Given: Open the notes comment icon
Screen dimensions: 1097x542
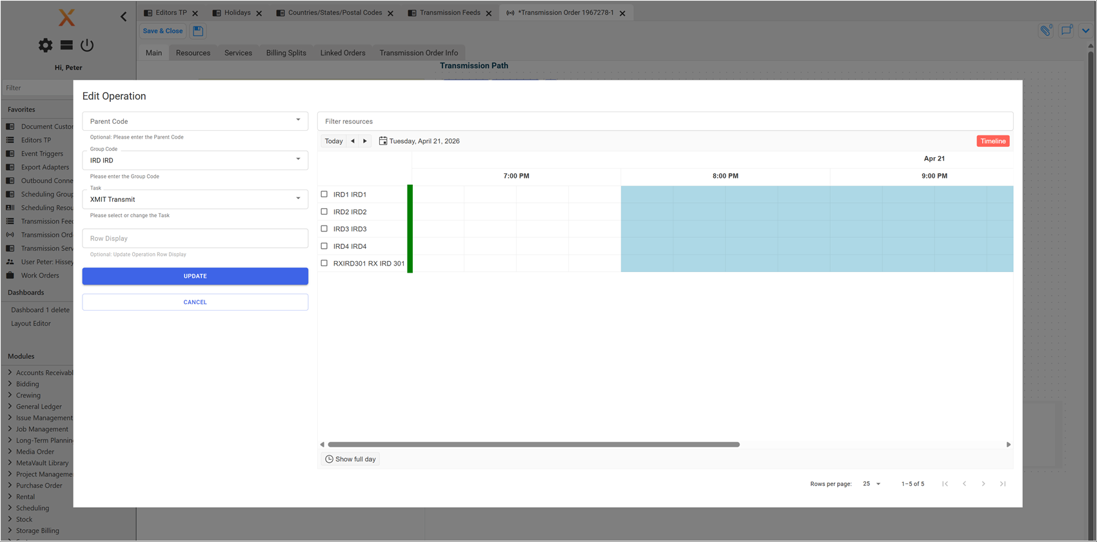Looking at the screenshot, I should (1066, 30).
